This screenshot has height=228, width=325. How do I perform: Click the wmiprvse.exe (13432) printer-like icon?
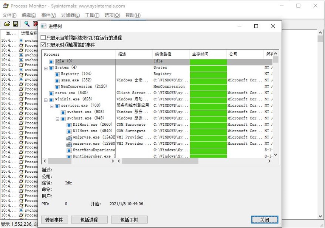pos(69,138)
